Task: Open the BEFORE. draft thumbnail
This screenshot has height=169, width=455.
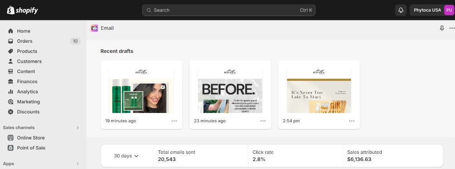Action: click(x=231, y=90)
